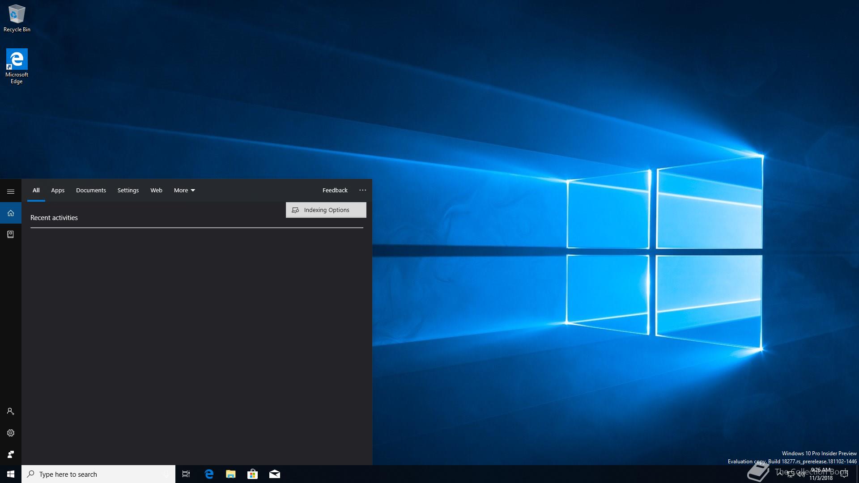Open File Explorer from the taskbar
Screen dimensions: 859x483
(x=231, y=474)
